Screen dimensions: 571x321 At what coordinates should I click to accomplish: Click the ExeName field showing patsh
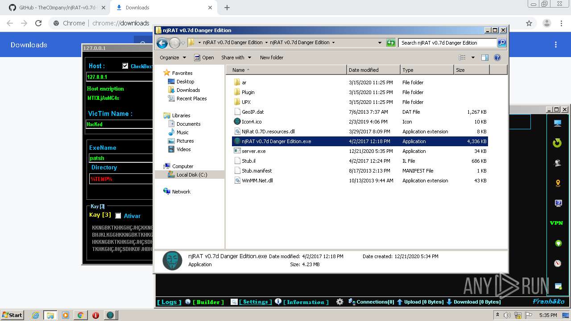point(121,158)
